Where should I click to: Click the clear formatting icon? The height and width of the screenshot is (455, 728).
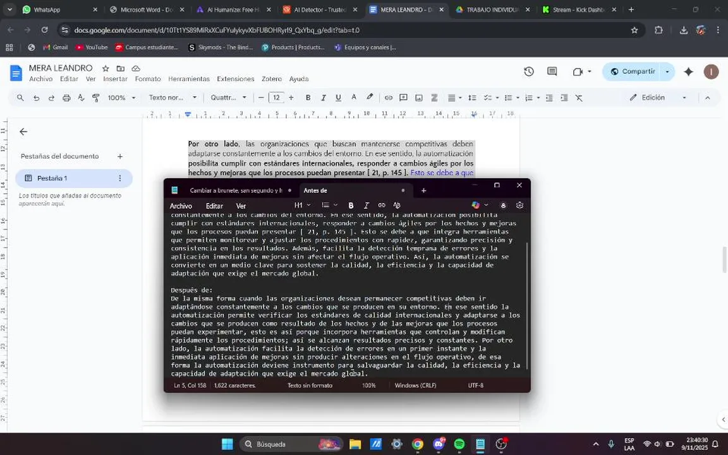(x=579, y=98)
